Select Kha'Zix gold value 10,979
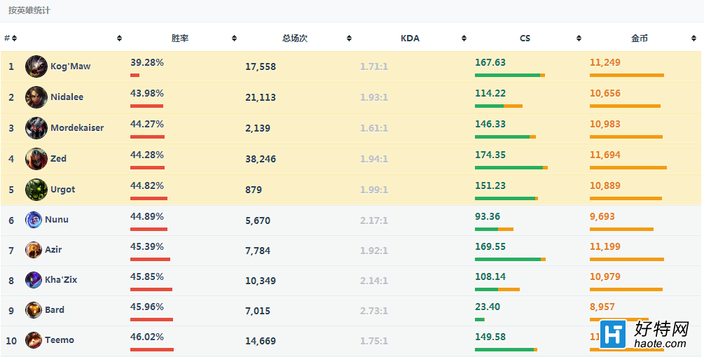The height and width of the screenshot is (357, 704). coord(605,276)
